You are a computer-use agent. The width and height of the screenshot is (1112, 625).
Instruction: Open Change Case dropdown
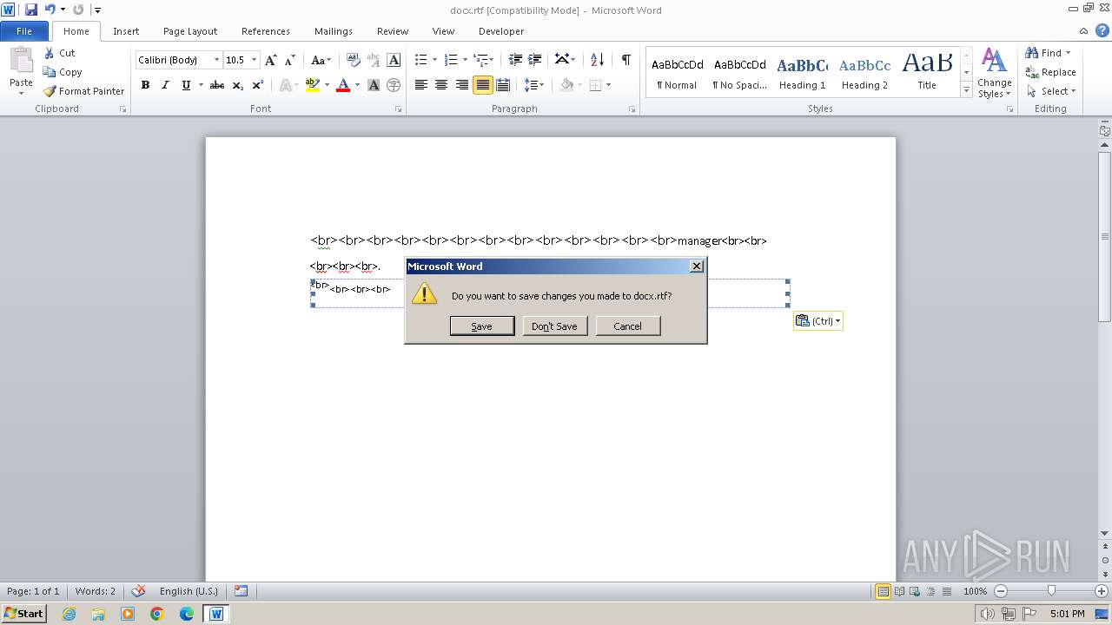point(321,60)
